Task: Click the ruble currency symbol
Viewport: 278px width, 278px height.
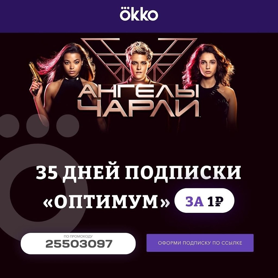Action: [219, 202]
